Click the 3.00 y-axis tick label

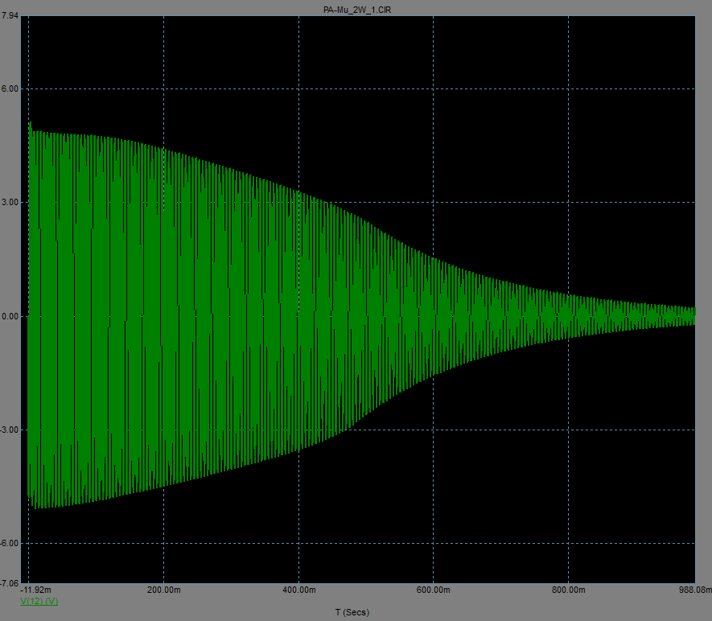click(x=10, y=202)
